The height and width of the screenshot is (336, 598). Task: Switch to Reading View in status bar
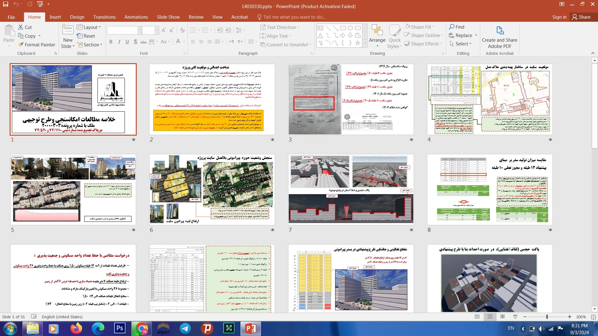coord(502,317)
